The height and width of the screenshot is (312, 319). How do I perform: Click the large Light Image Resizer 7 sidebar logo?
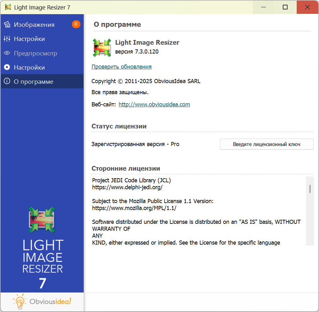coord(42,247)
